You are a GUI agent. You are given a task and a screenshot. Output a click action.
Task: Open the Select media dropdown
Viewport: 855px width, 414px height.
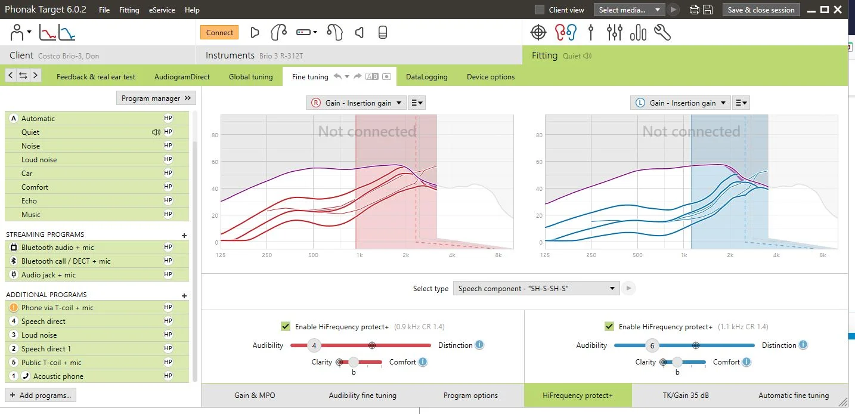tap(629, 10)
